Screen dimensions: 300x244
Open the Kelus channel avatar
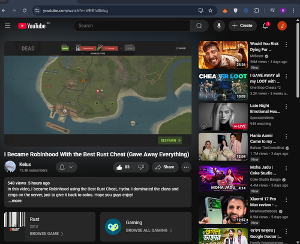(10, 166)
